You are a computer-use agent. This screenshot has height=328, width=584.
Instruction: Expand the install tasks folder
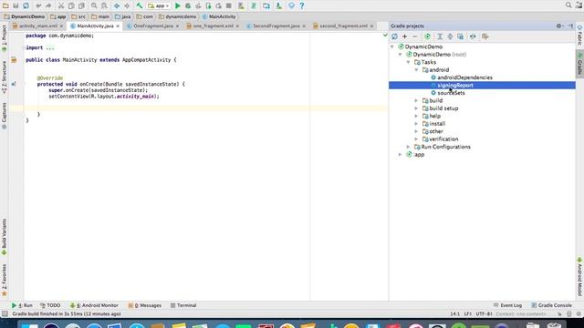pyautogui.click(x=416, y=124)
